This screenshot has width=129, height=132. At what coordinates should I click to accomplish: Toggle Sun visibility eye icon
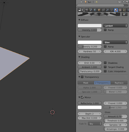120,2
